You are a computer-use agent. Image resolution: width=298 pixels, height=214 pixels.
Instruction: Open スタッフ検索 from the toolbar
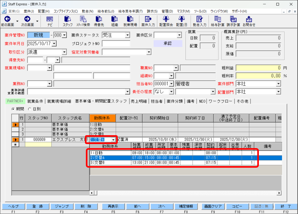coord(83,20)
